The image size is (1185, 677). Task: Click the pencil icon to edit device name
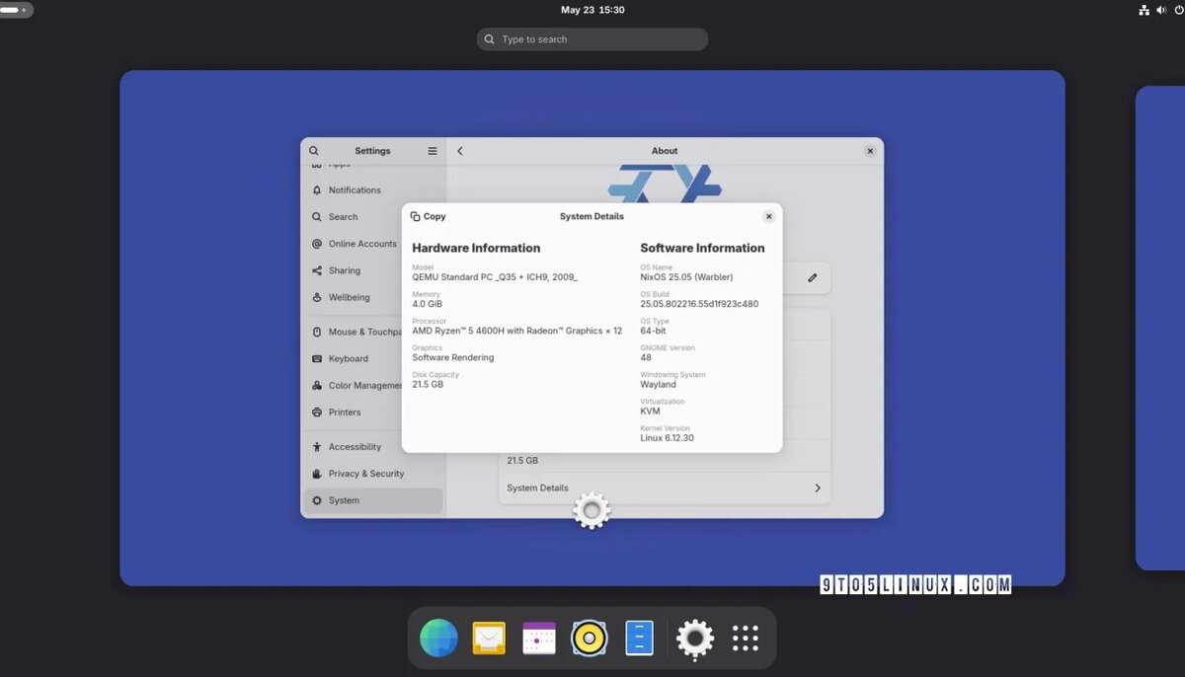click(x=813, y=277)
